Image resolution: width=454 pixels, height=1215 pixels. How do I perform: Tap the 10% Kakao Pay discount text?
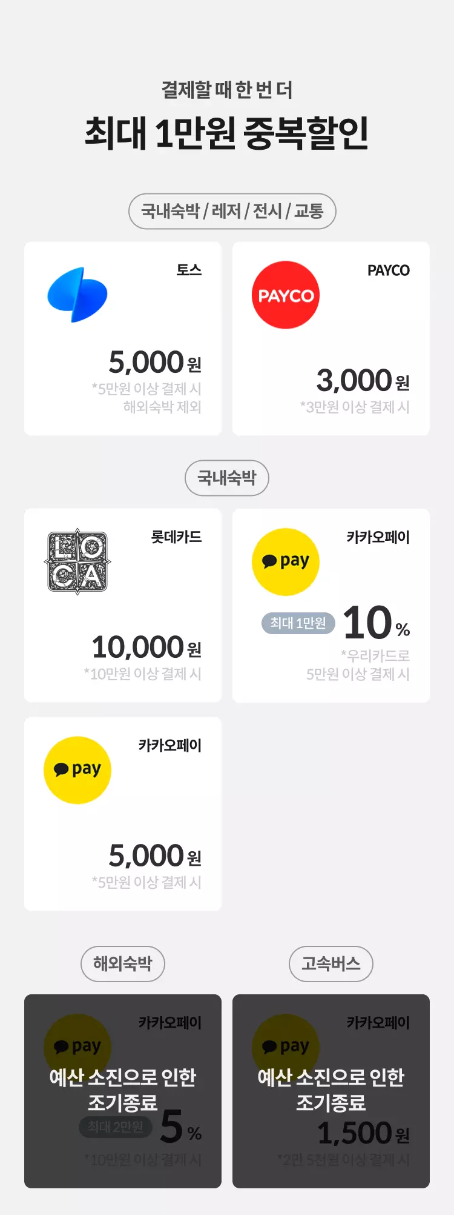click(377, 623)
